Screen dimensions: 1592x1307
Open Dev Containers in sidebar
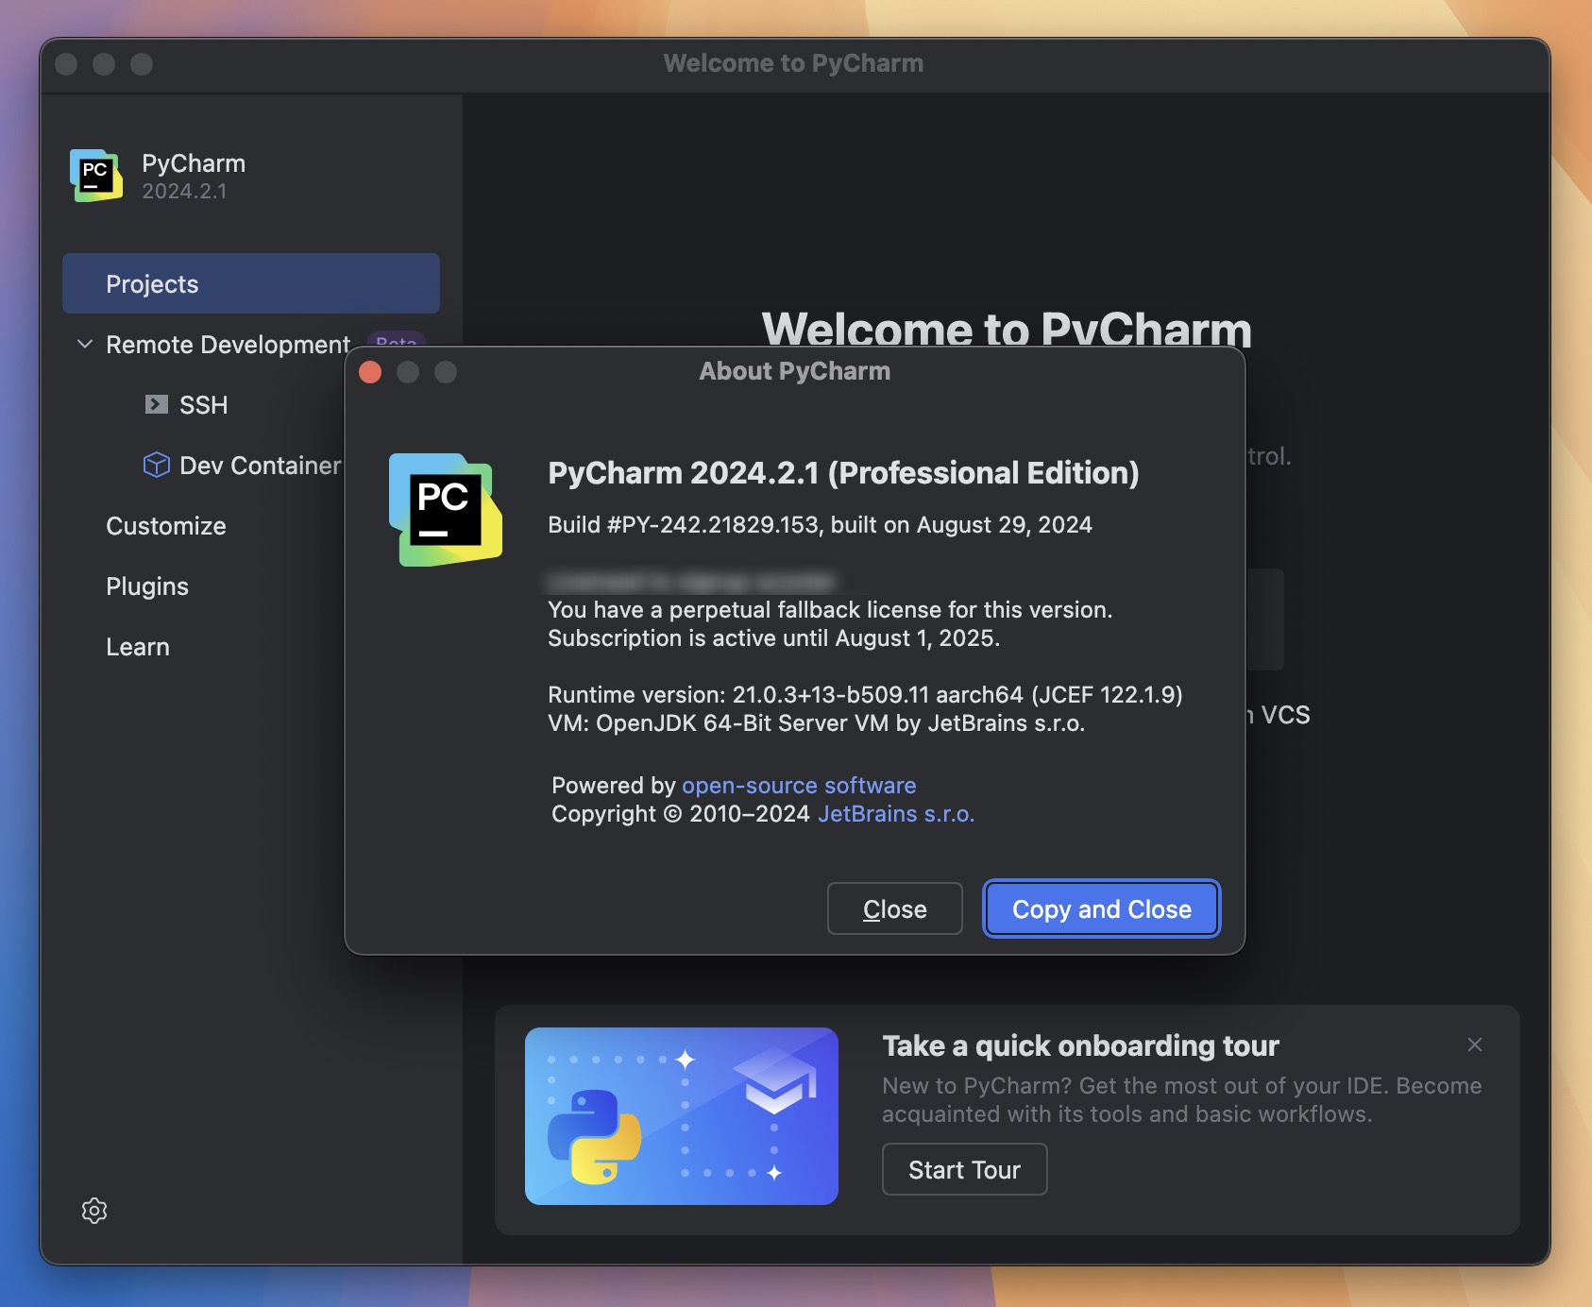tap(260, 466)
